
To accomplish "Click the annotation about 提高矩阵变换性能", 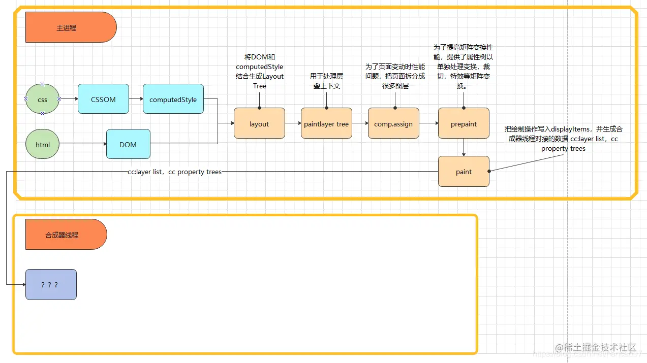I will [x=463, y=67].
